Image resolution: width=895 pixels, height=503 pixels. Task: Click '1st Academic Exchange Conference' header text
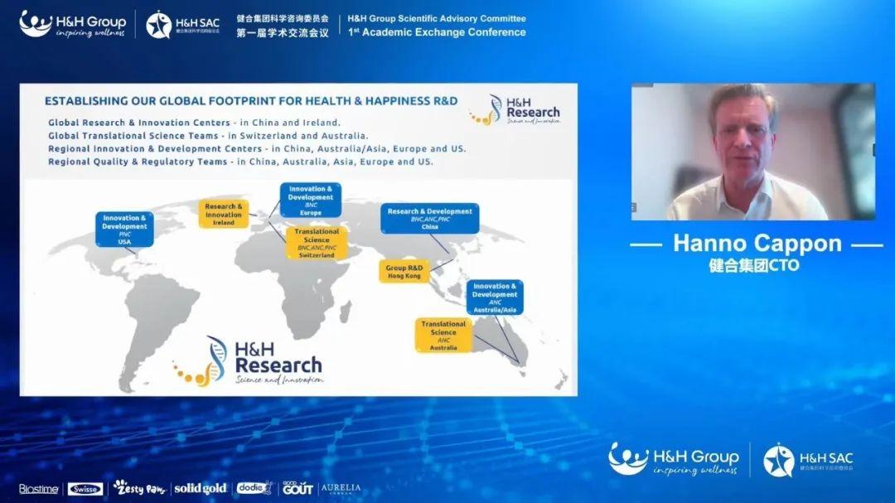pos(437,32)
